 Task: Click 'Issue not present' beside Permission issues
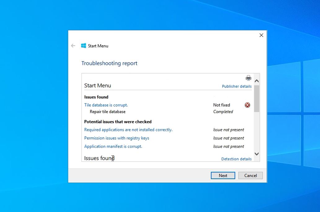click(x=229, y=138)
